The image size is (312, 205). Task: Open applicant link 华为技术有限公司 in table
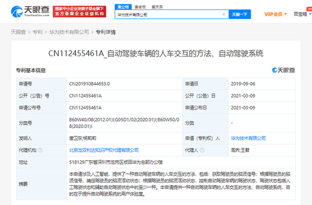click(248, 138)
